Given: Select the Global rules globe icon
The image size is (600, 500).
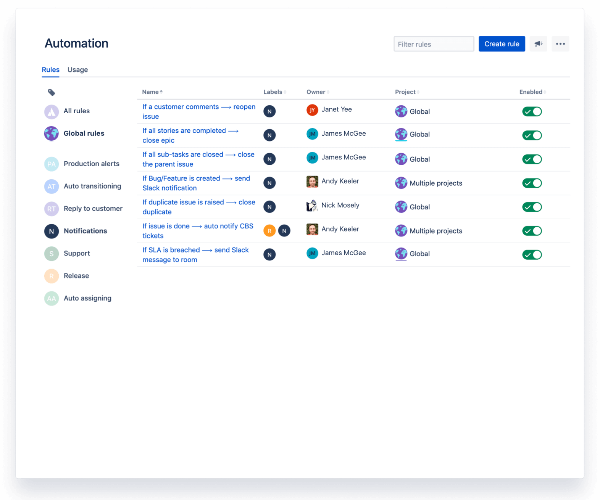Looking at the screenshot, I should pyautogui.click(x=52, y=133).
